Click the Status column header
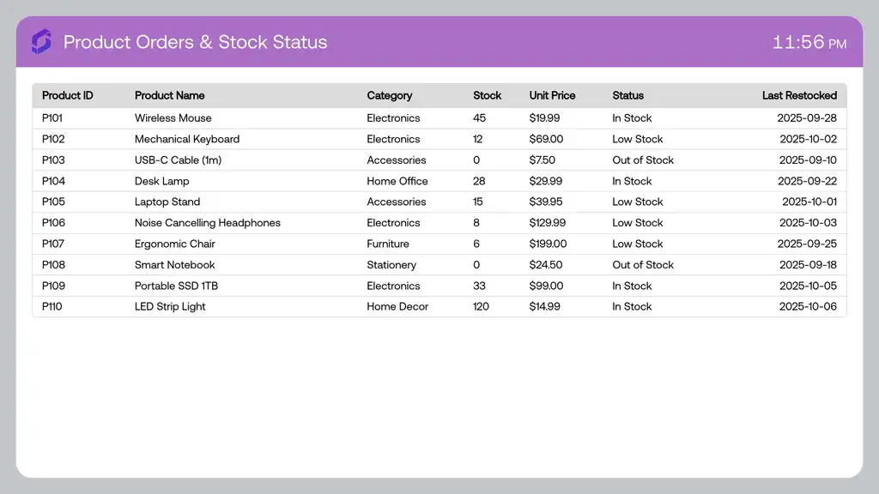Image resolution: width=879 pixels, height=494 pixels. coord(627,95)
